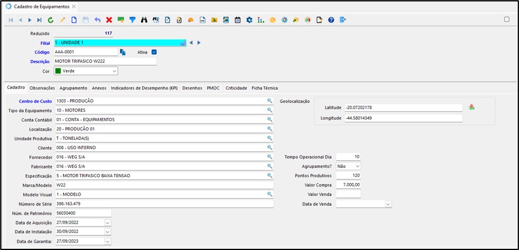This screenshot has width=519, height=250.
Task: Close the Cadastro de Equipamentos tab
Action: (x=74, y=6)
